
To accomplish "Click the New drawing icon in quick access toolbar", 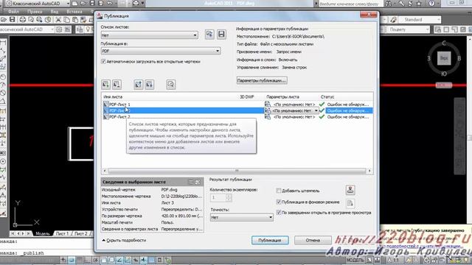I will [x=74, y=3].
